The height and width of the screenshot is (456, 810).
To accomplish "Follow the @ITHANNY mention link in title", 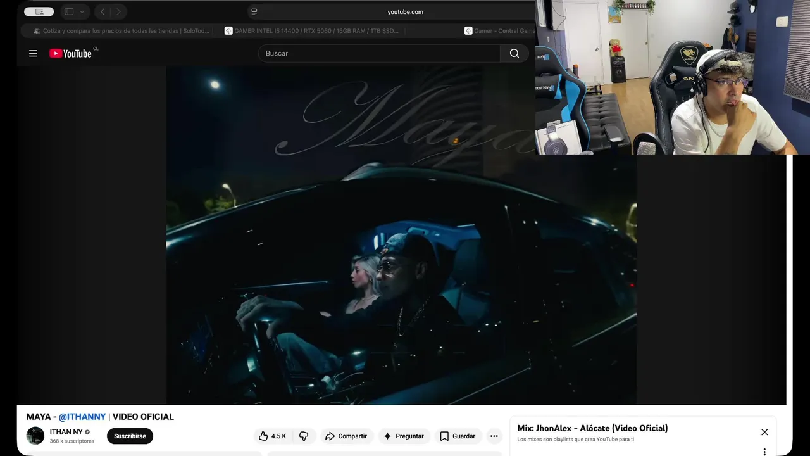I will coord(82,417).
